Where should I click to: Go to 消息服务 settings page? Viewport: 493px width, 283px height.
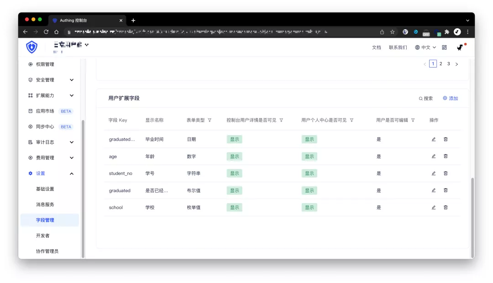pos(45,204)
